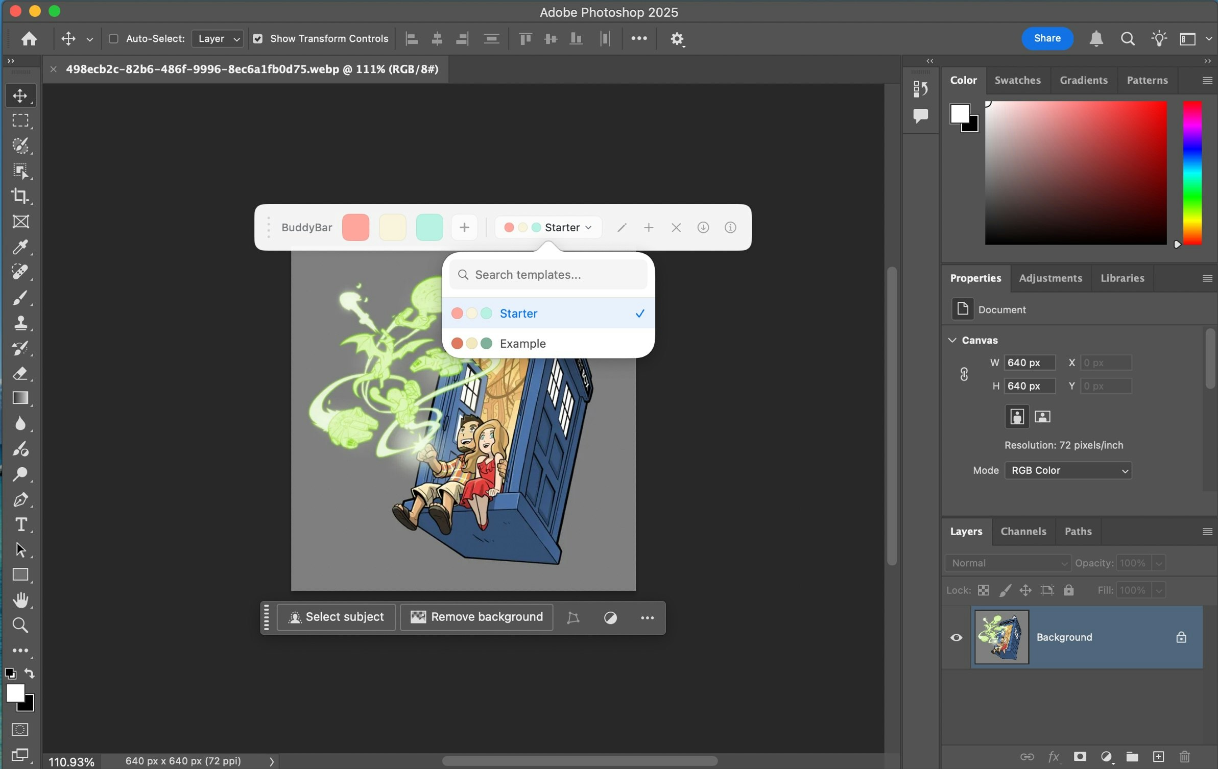Image resolution: width=1218 pixels, height=769 pixels.
Task: Toggle lock all for layer
Action: point(1068,590)
